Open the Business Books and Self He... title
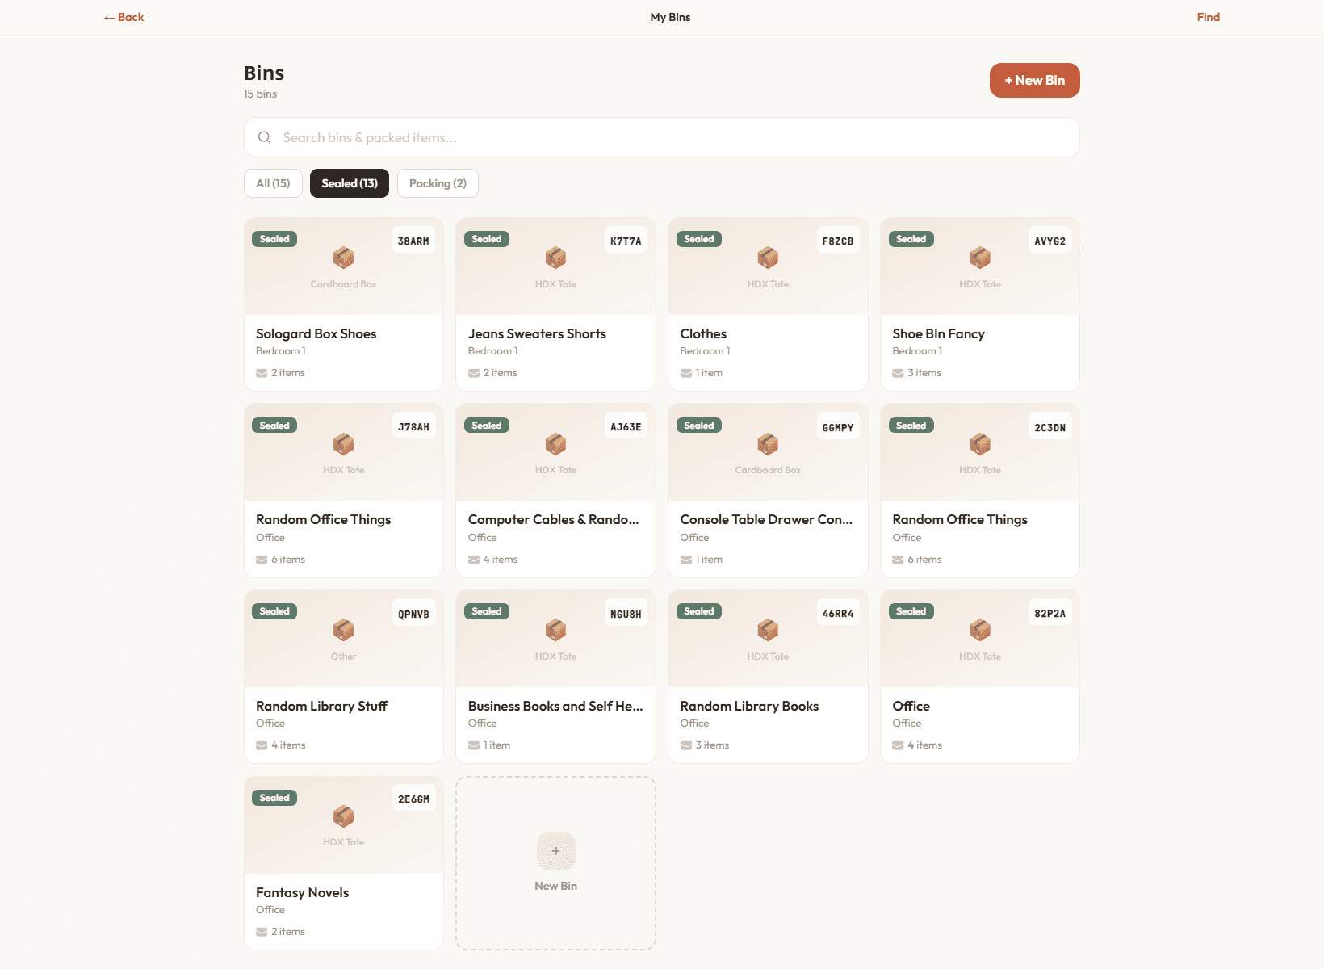The width and height of the screenshot is (1324, 969). point(555,706)
